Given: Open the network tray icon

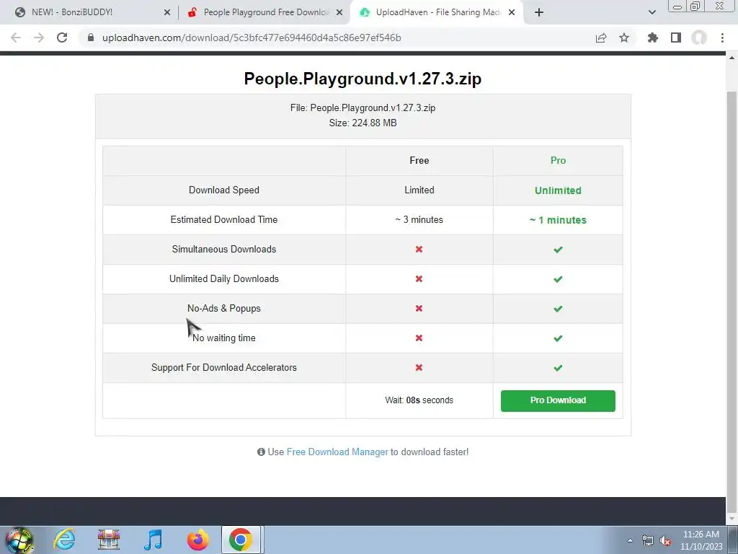Looking at the screenshot, I should point(648,540).
